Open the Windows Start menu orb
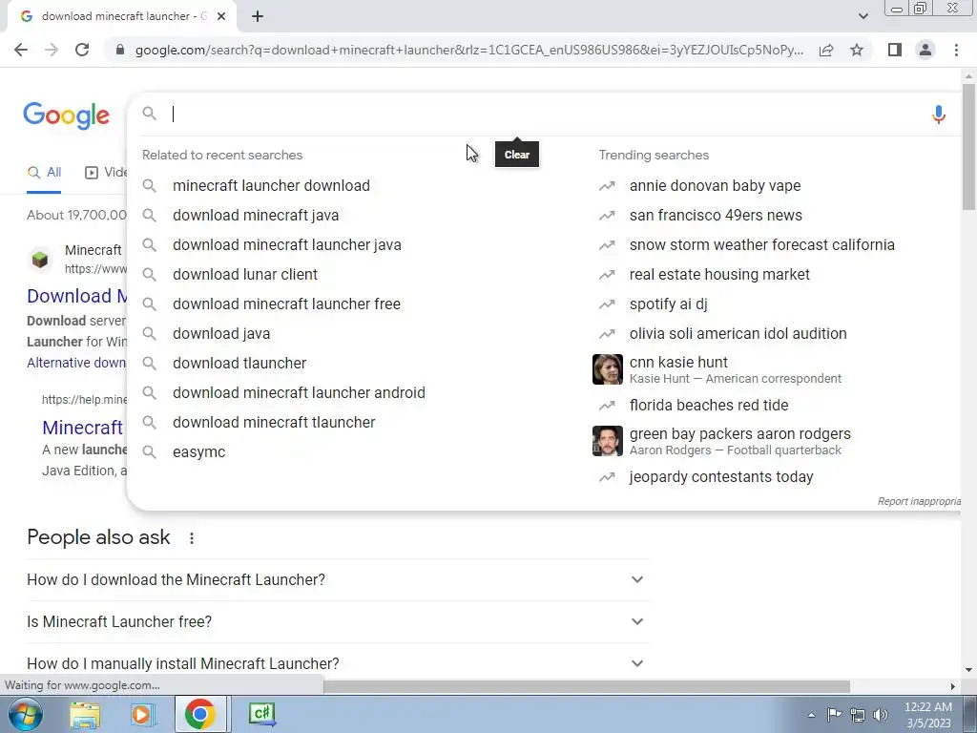The width and height of the screenshot is (977, 733). tap(25, 714)
